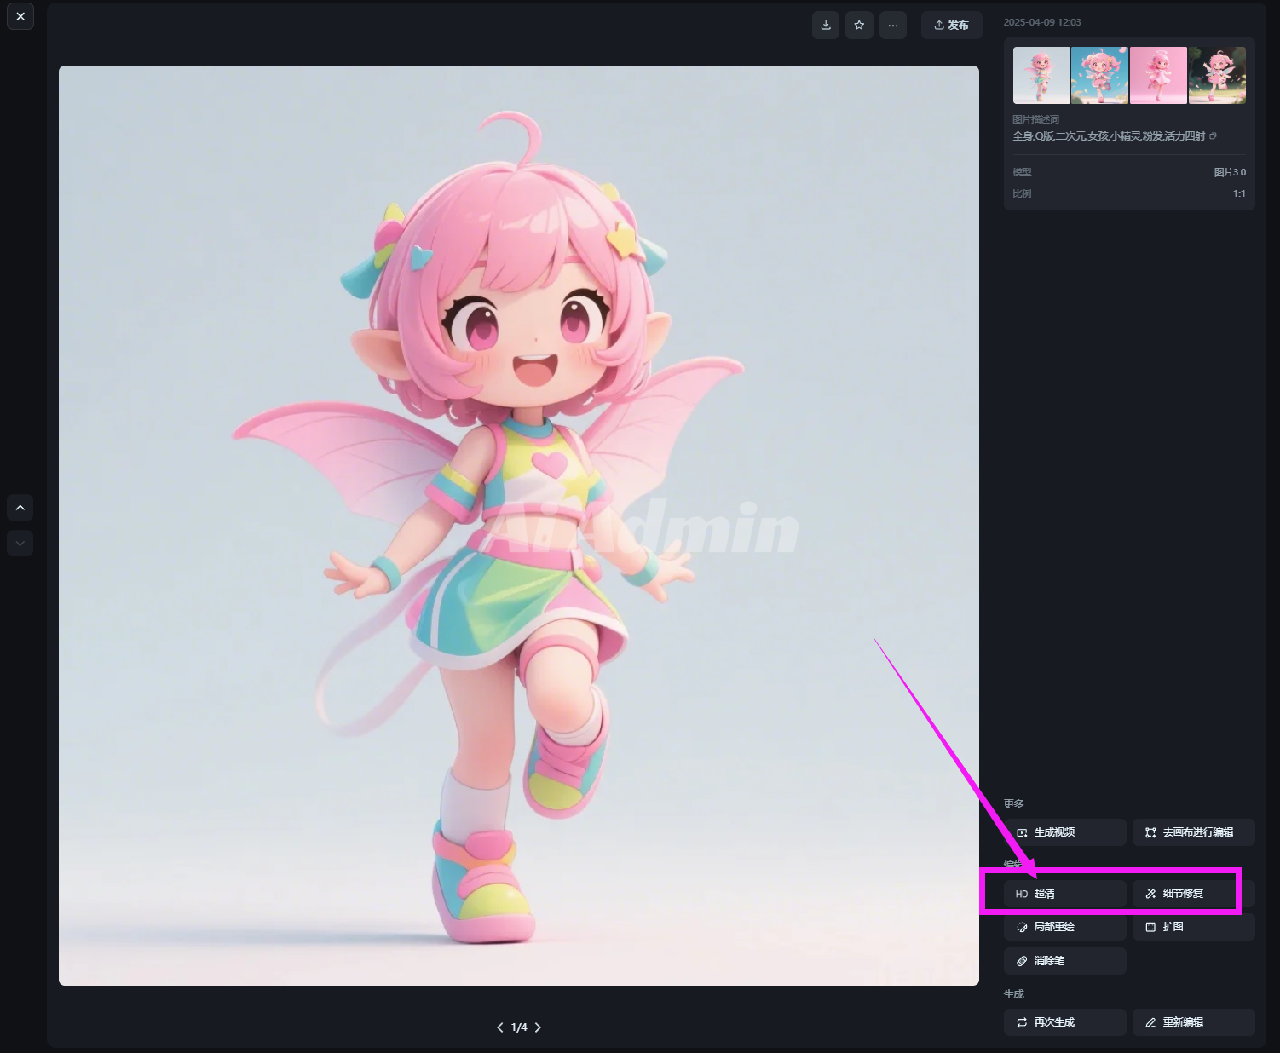Select the second generated thumbnail
Viewport: 1280px width, 1053px height.
pos(1099,76)
